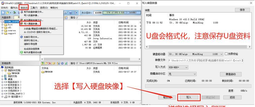The image size is (255, 107).
Task: Expand the 电脑系统(C:) drive node
Action: (2, 82)
